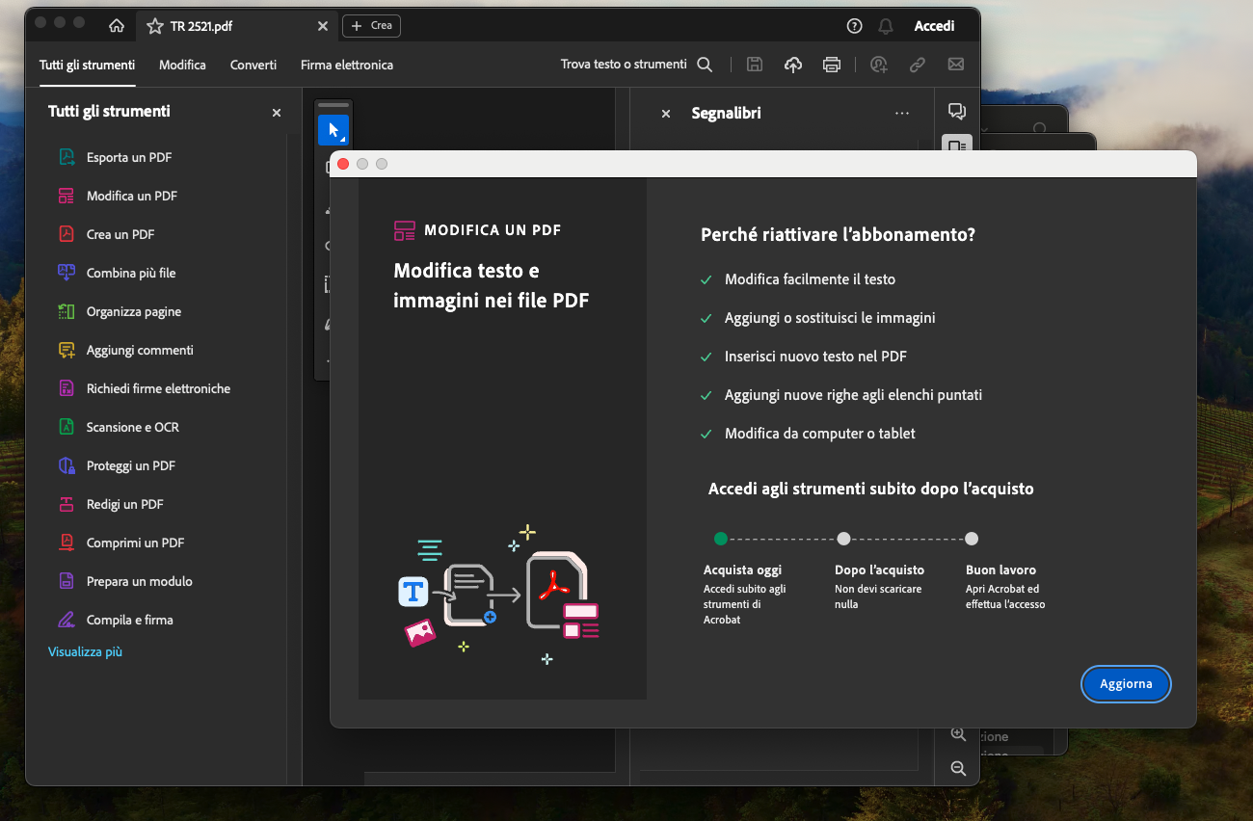
Task: Click the cloud upload icon
Action: [793, 65]
